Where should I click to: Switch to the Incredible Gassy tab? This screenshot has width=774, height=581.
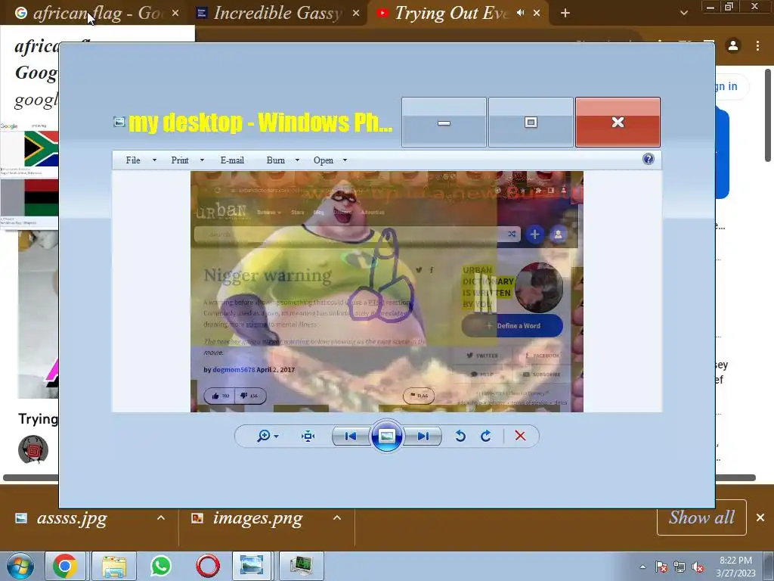(x=277, y=14)
